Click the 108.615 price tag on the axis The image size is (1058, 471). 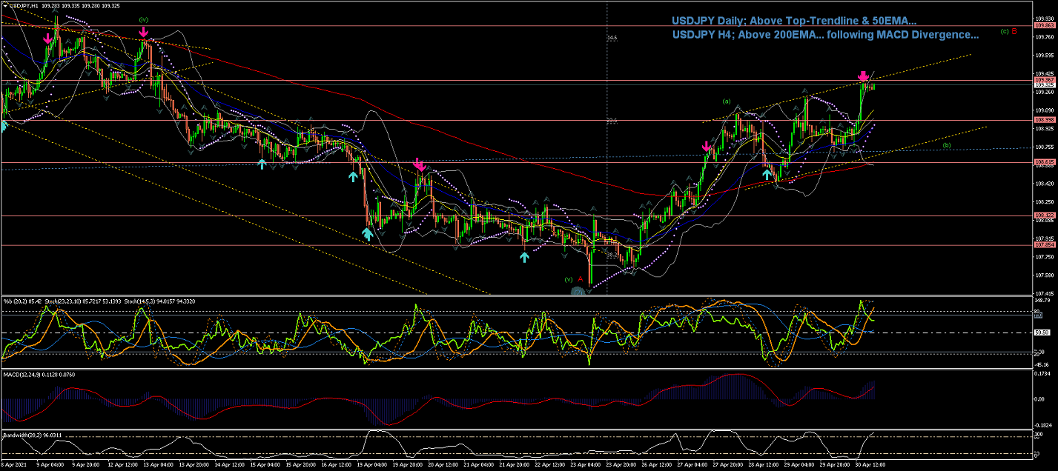[1045, 161]
